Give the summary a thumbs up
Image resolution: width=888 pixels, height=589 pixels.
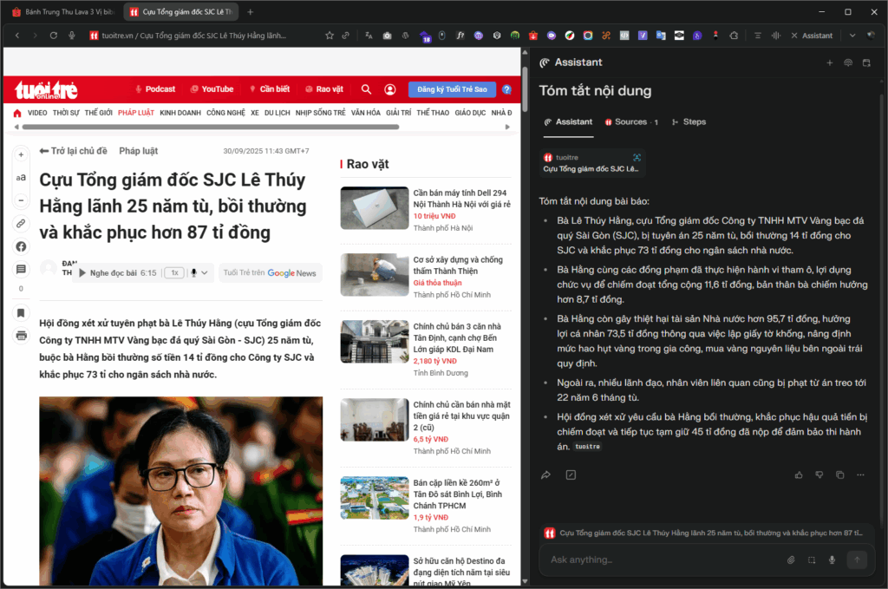[798, 474]
